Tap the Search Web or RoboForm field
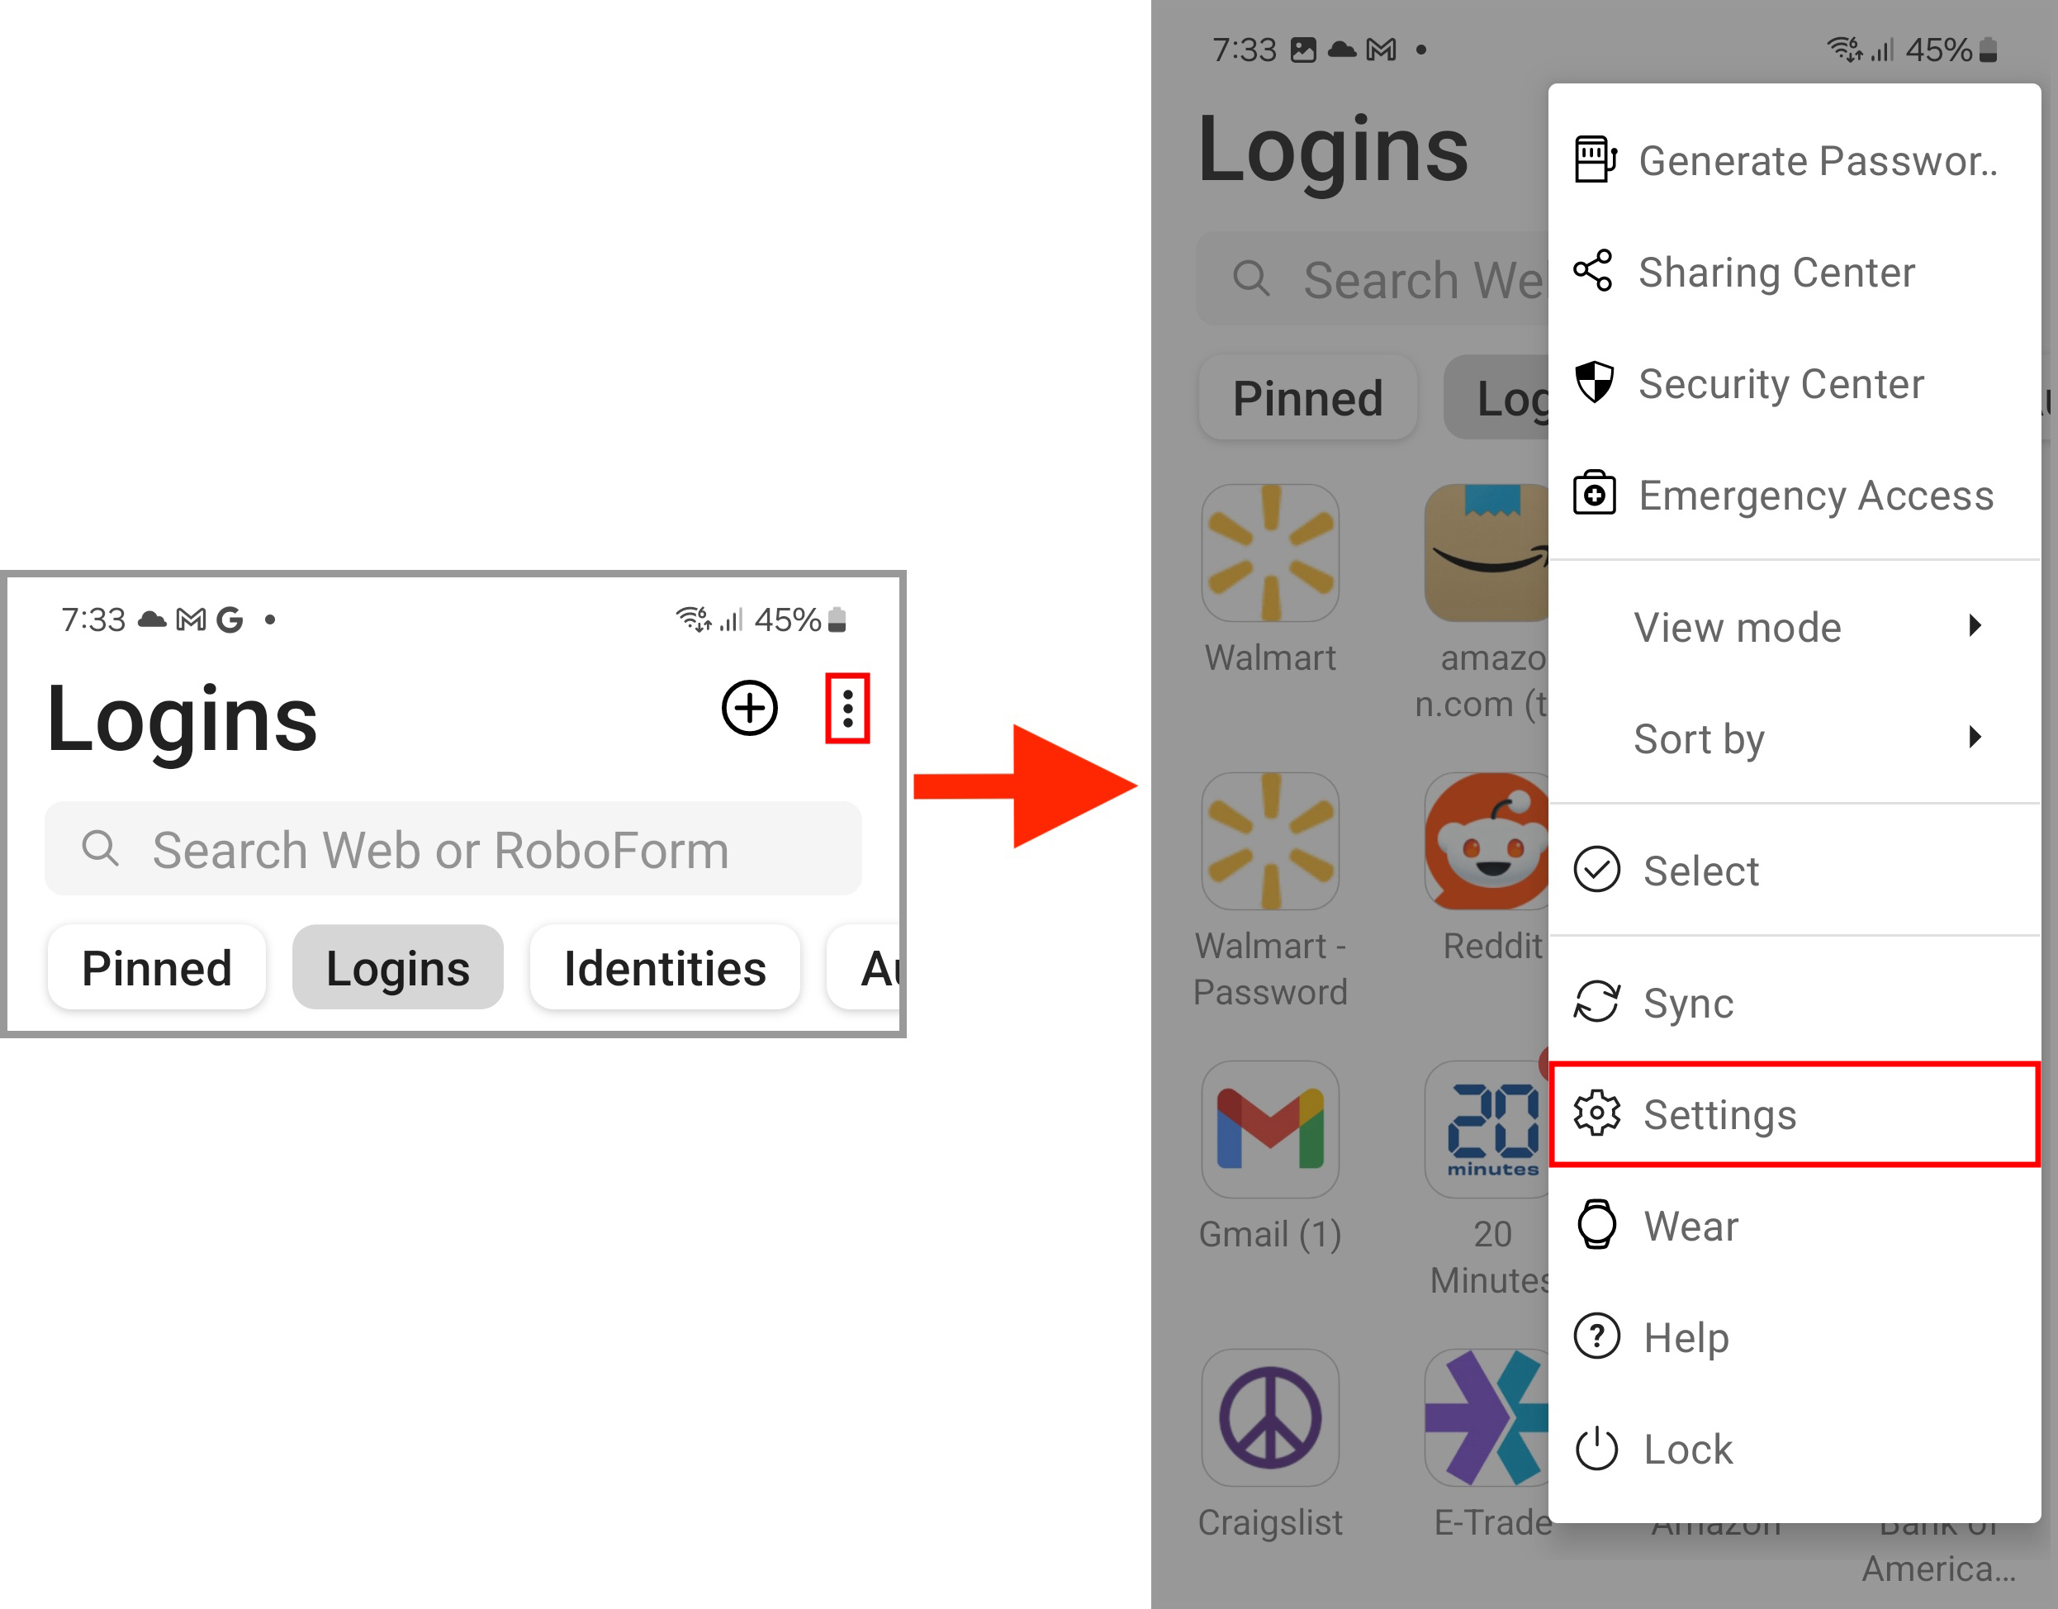 click(453, 849)
